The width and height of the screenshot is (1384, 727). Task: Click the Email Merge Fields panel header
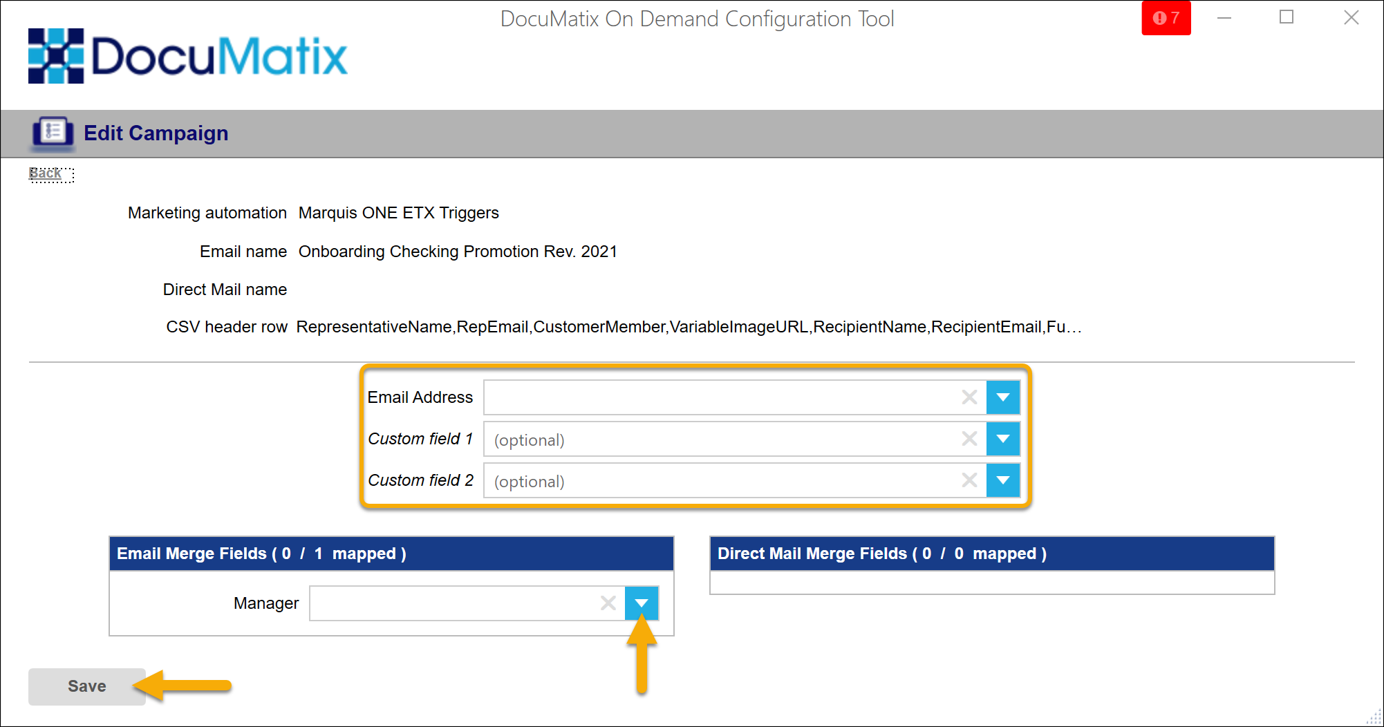tap(391, 554)
